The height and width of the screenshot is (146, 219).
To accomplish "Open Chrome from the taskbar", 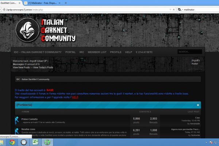I will pyautogui.click(x=12, y=142).
